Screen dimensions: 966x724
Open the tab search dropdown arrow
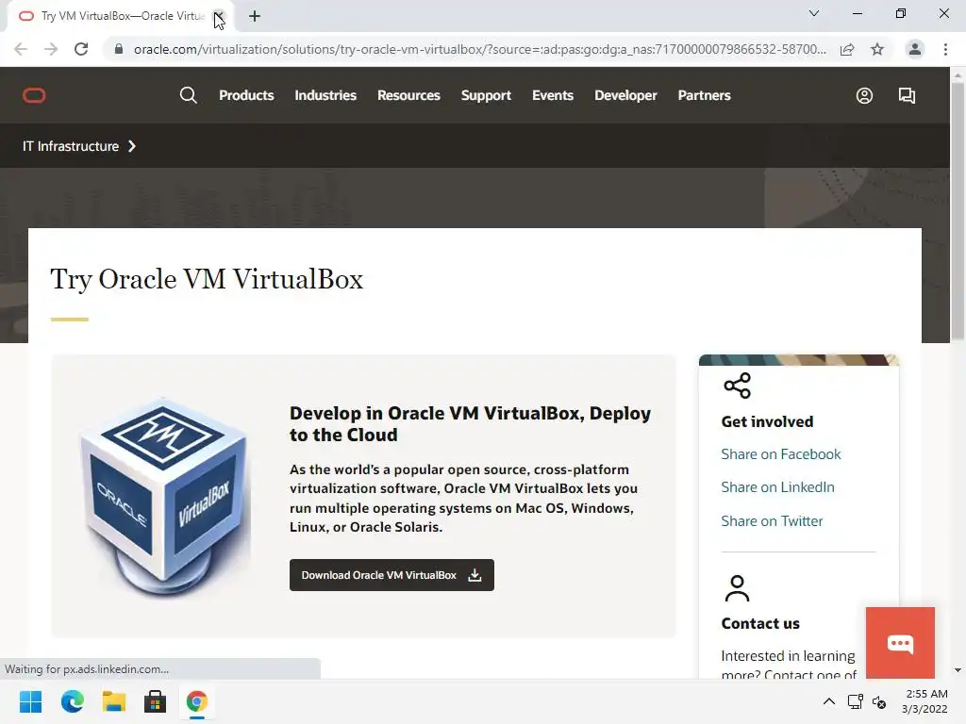[x=814, y=13]
